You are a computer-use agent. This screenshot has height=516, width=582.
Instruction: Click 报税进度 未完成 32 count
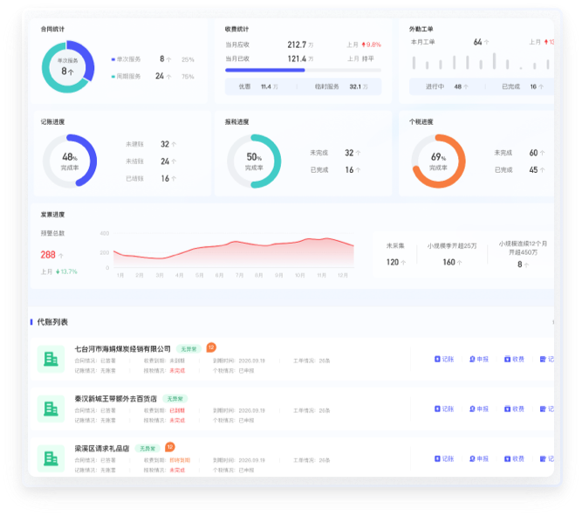(353, 153)
